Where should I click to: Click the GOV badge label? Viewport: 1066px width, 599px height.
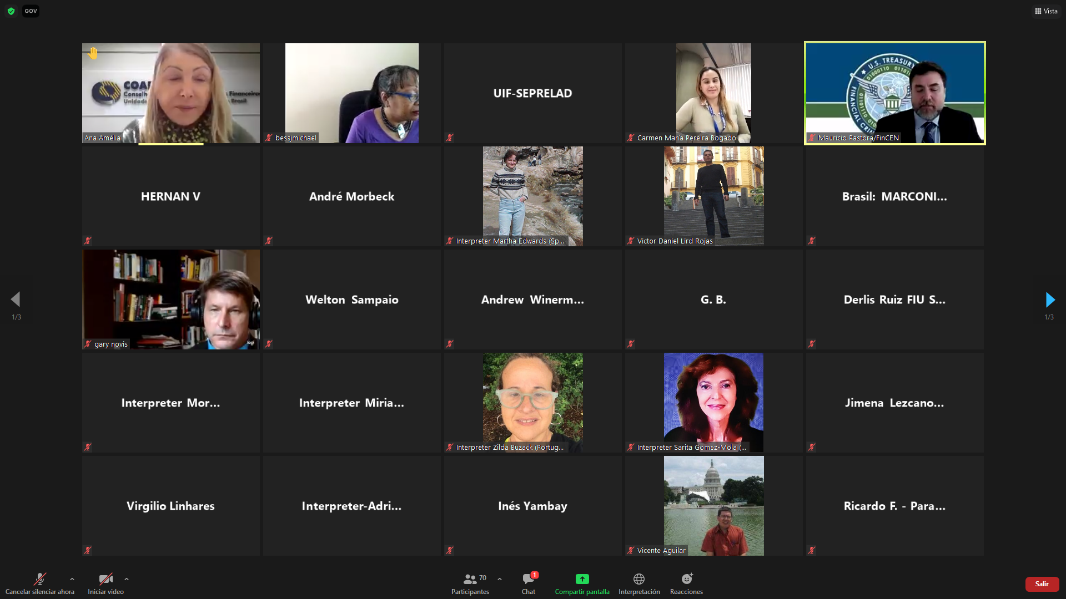(x=31, y=11)
